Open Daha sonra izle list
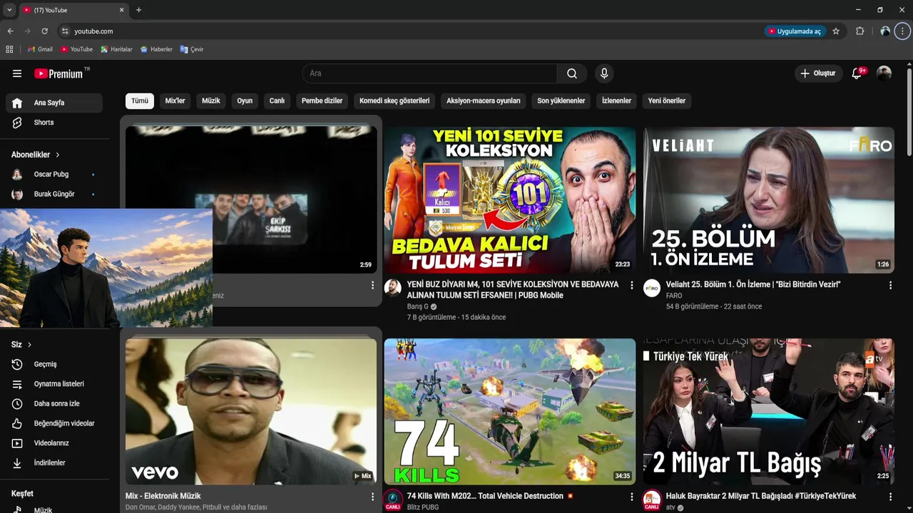Viewport: 913px width, 513px height. click(54, 404)
